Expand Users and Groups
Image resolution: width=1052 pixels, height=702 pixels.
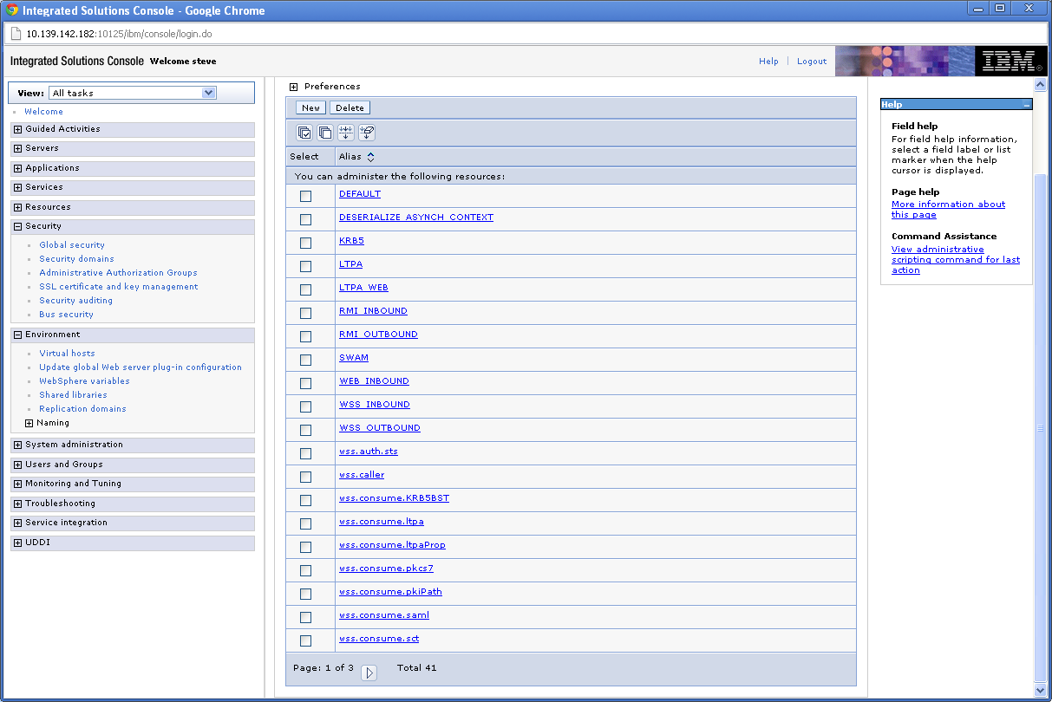pos(17,465)
